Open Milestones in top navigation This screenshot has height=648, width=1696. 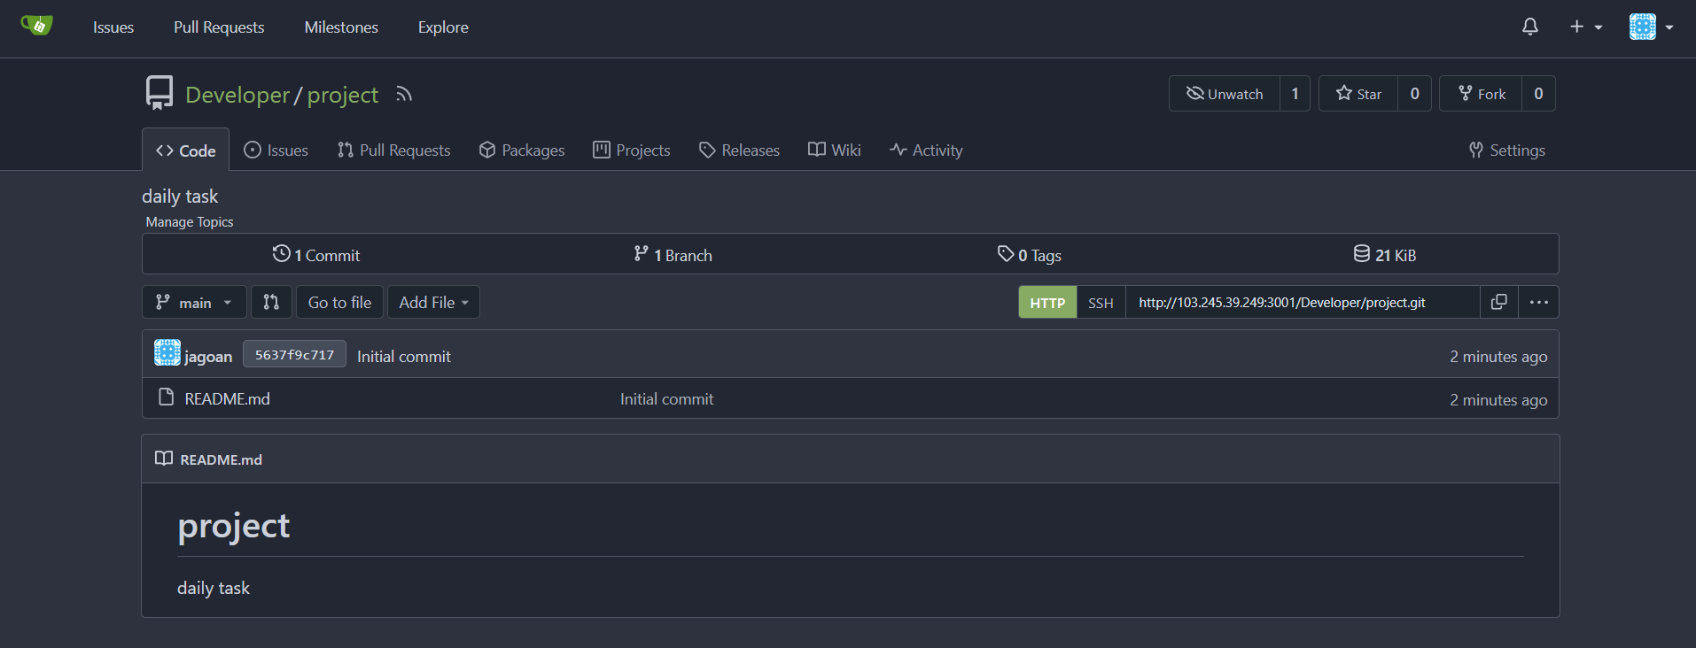click(x=341, y=27)
